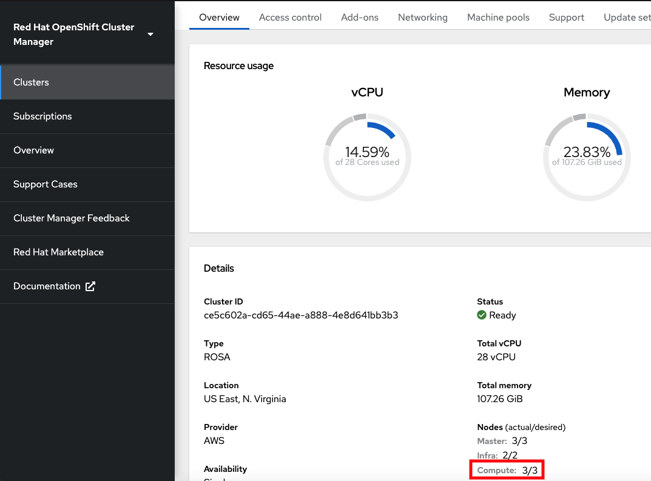Image resolution: width=651 pixels, height=481 pixels.
Task: Select the Machine pools tab
Action: 498,18
